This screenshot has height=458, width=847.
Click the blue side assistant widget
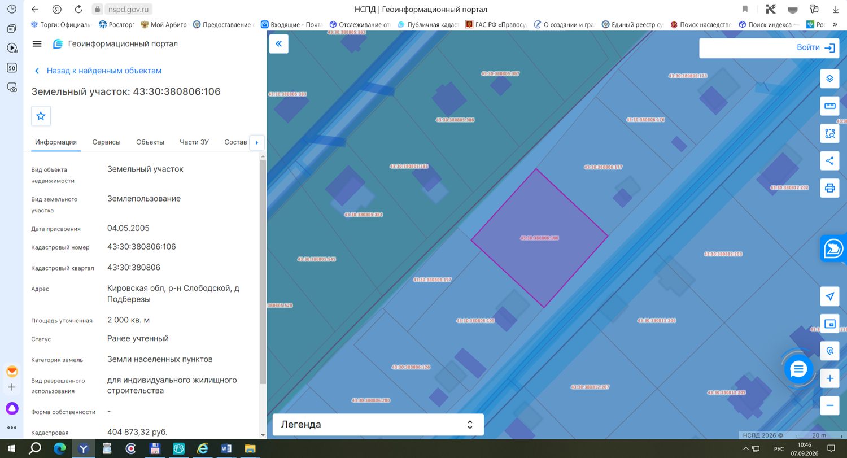834,249
